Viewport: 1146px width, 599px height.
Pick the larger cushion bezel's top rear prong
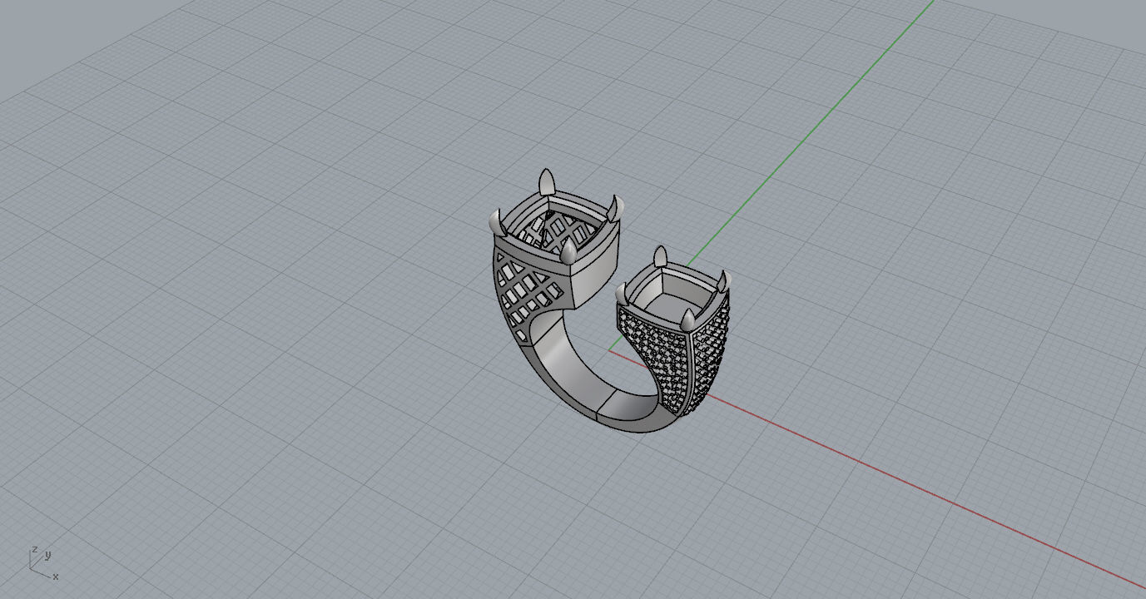point(547,181)
